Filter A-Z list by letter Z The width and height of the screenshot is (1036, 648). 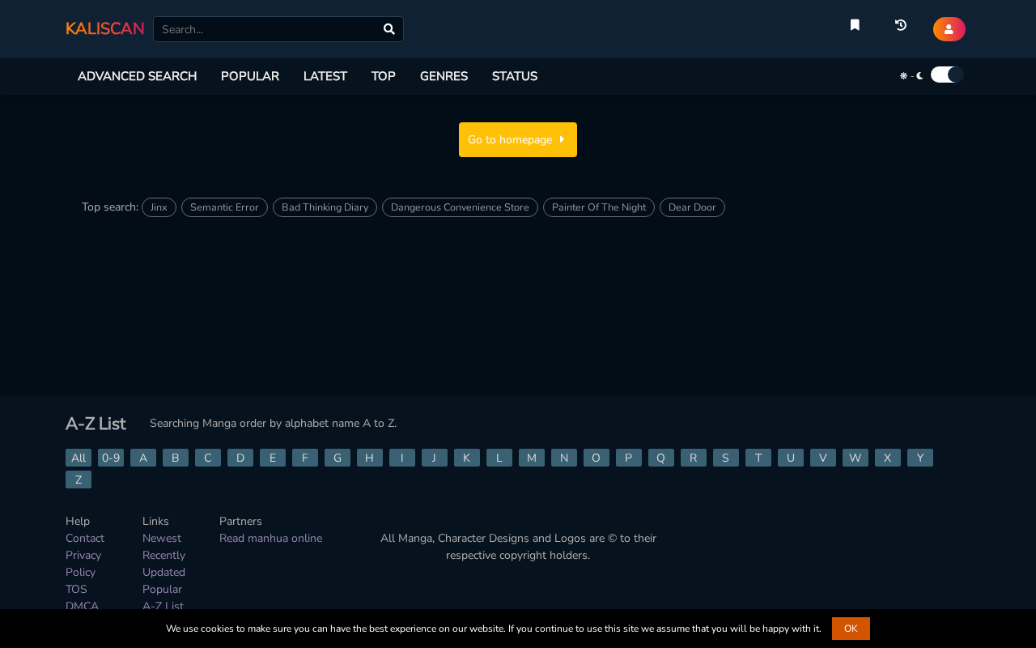click(x=79, y=480)
